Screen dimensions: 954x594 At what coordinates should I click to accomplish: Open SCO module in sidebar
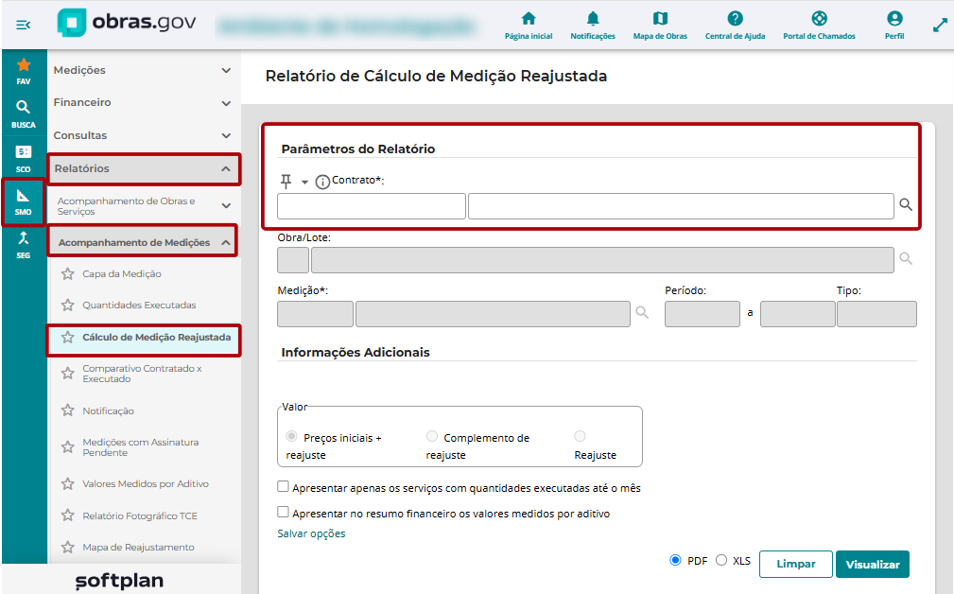tap(23, 158)
